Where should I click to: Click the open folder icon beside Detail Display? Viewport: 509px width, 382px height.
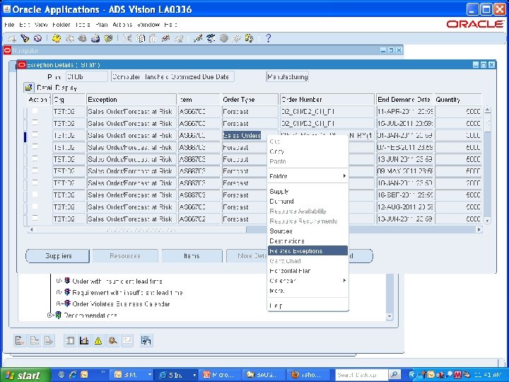click(28, 88)
